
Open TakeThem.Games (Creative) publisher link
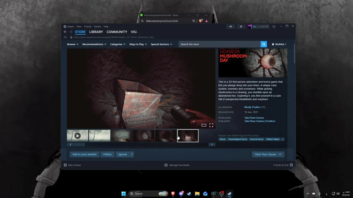[x=260, y=121]
